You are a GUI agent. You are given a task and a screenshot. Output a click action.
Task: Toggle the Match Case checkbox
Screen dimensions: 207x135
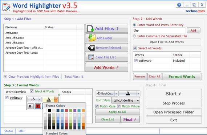pos(97,106)
